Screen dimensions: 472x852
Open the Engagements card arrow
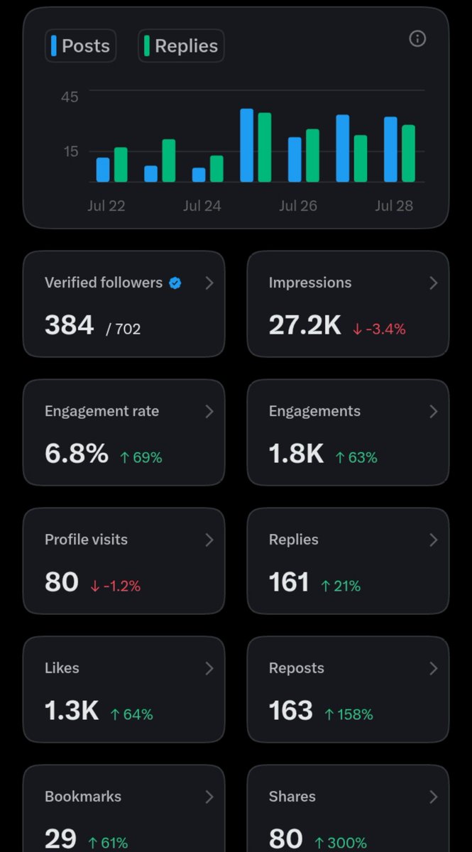434,412
